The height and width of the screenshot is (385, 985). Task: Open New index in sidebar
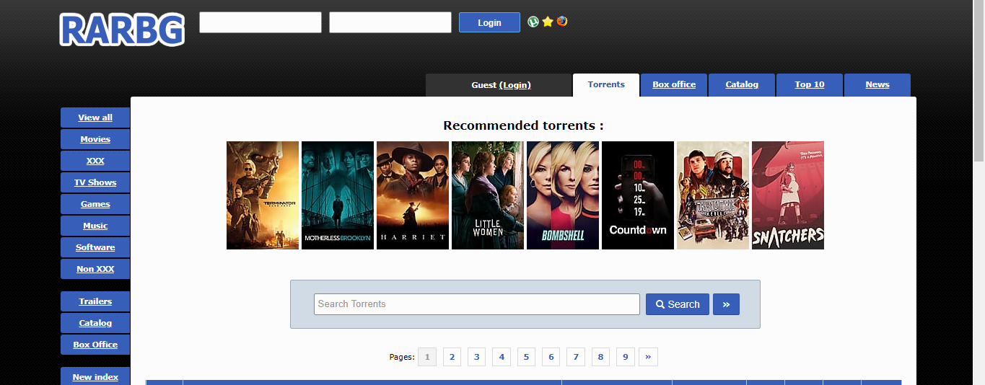tap(95, 376)
